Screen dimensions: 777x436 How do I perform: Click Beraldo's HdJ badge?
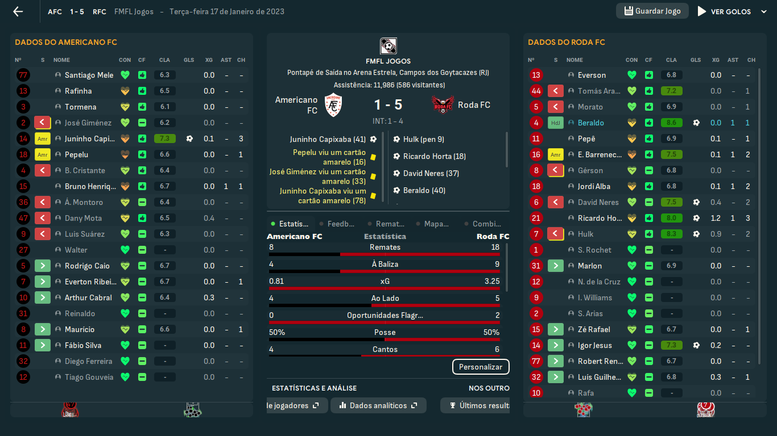[x=555, y=123]
